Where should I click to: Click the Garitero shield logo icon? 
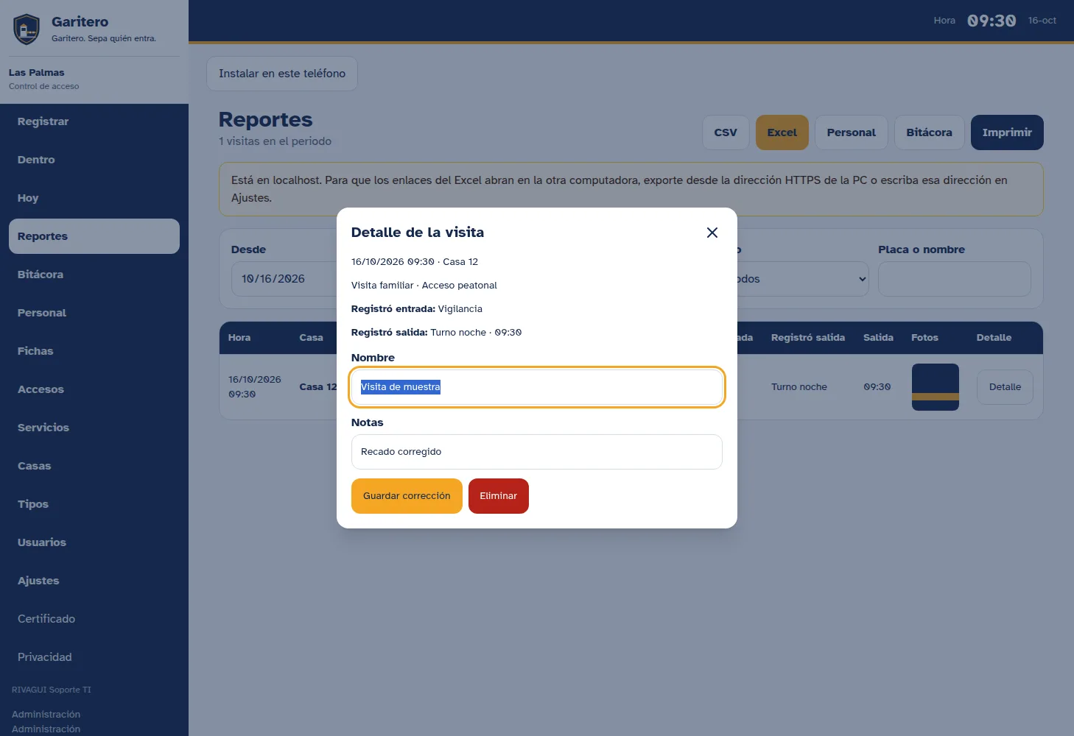coord(27,29)
